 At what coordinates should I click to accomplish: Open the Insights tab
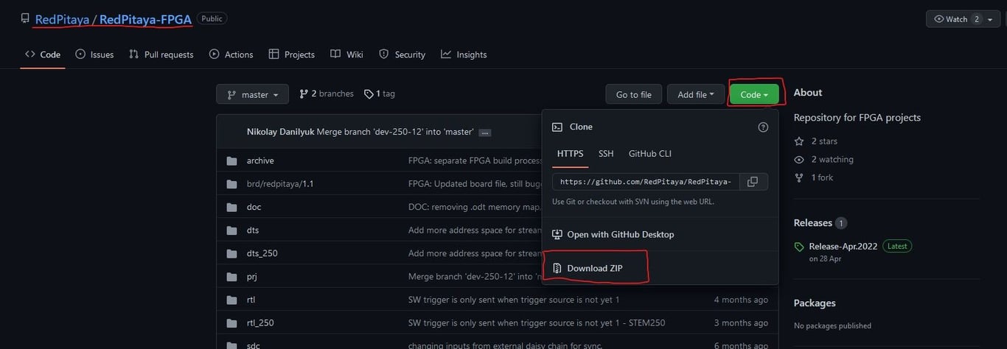464,54
